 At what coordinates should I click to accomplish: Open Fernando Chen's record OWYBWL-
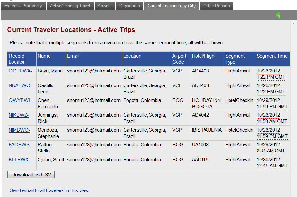[21, 100]
